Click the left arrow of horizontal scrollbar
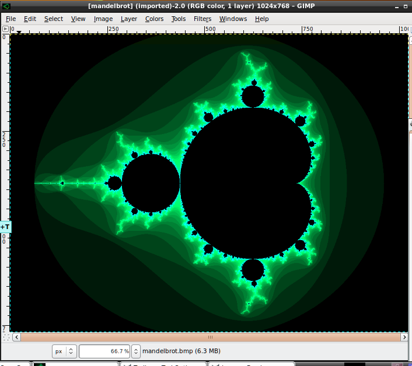This screenshot has width=412, height=366. [16, 337]
